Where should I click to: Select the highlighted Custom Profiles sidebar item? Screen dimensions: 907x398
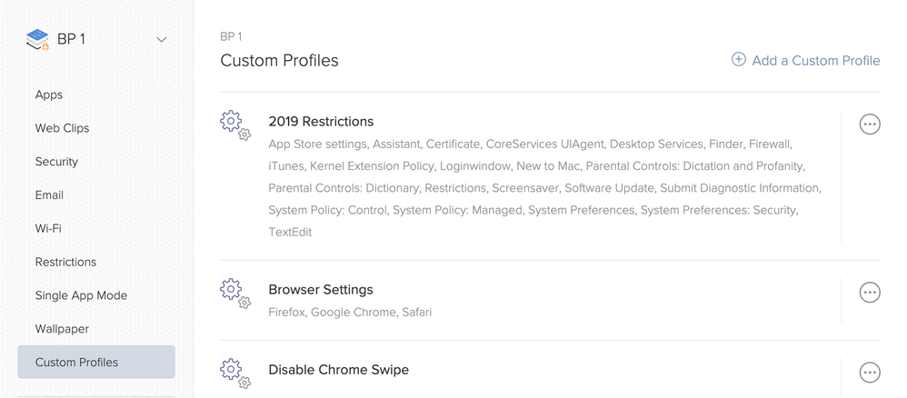(96, 363)
